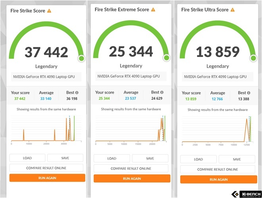Click best score 36 198
262x198 pixels.
(72, 99)
